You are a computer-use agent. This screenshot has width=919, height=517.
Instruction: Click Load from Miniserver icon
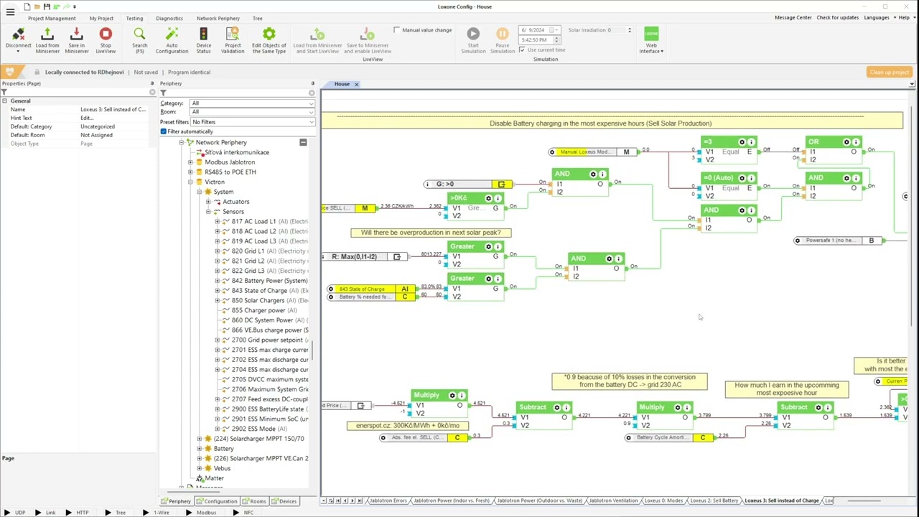click(x=47, y=34)
